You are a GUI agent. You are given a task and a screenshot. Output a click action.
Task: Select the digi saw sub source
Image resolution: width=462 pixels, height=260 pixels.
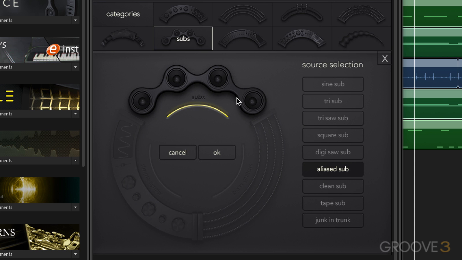coord(333,152)
